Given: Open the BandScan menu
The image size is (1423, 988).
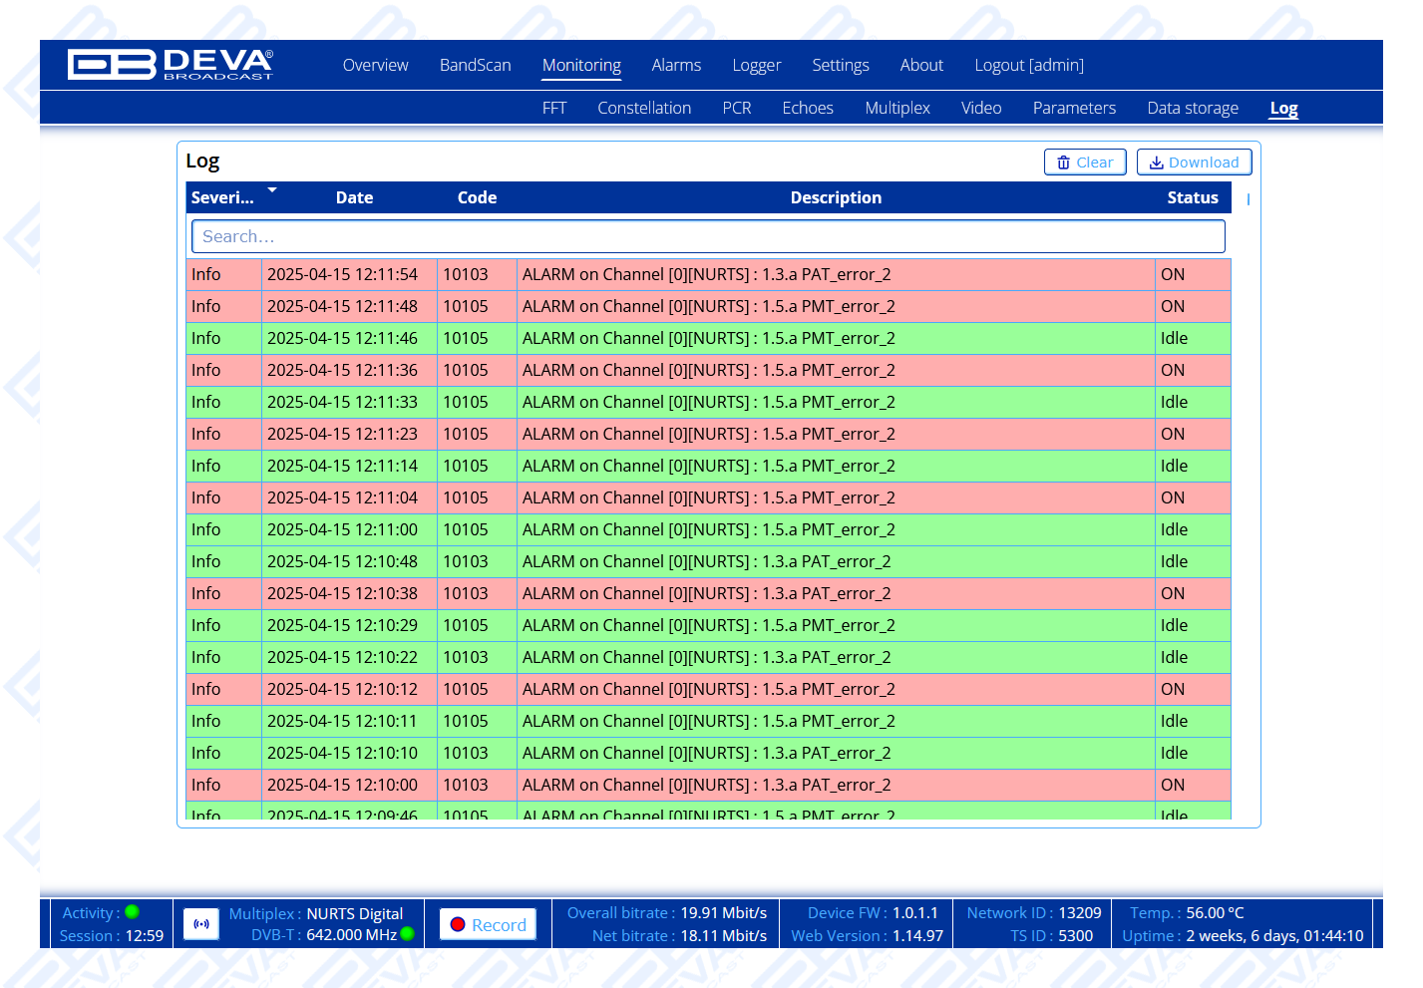Looking at the screenshot, I should coord(475,65).
